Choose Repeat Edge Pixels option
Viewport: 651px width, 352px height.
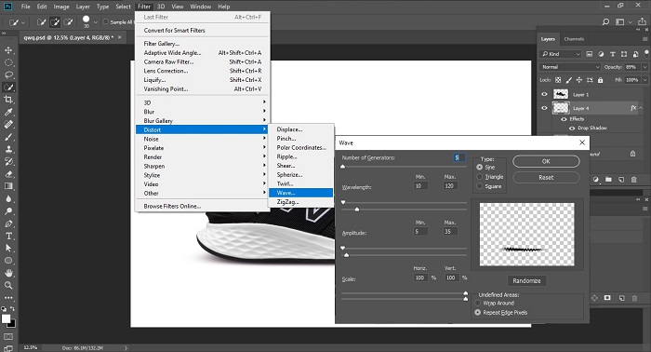click(x=478, y=313)
